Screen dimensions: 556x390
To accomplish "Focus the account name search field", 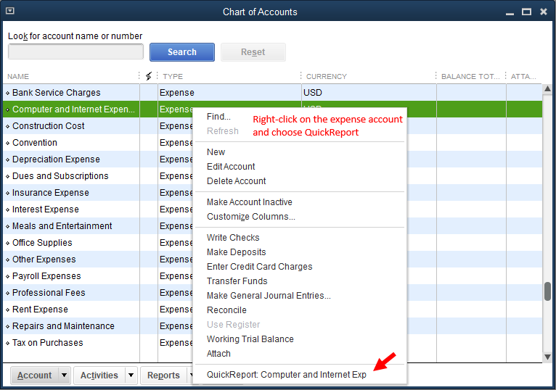I will pos(75,52).
